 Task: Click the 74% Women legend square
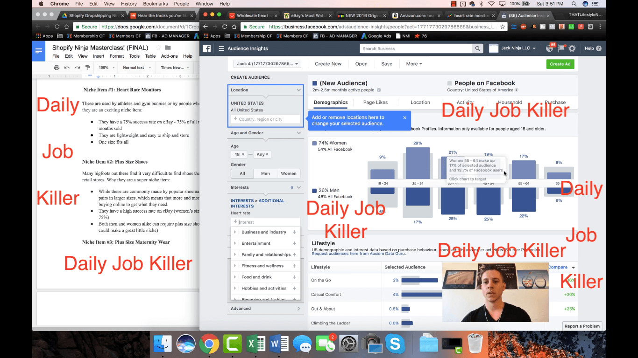click(x=314, y=143)
